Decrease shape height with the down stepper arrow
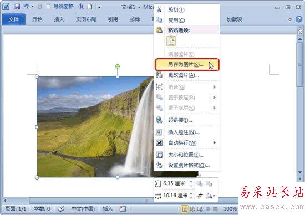305x215 pixels. pos(191,186)
